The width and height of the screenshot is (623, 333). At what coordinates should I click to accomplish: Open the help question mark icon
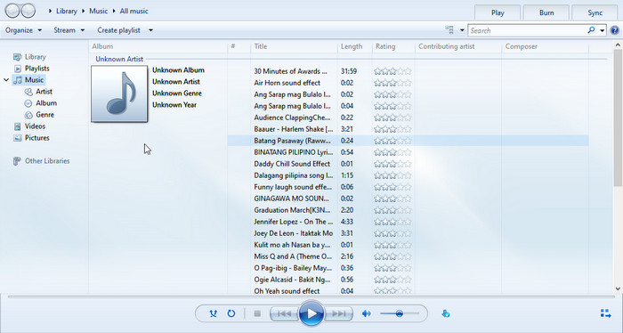point(614,30)
